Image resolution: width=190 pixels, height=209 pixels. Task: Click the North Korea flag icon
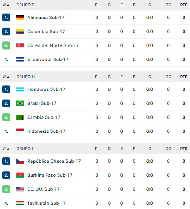(x=20, y=45)
